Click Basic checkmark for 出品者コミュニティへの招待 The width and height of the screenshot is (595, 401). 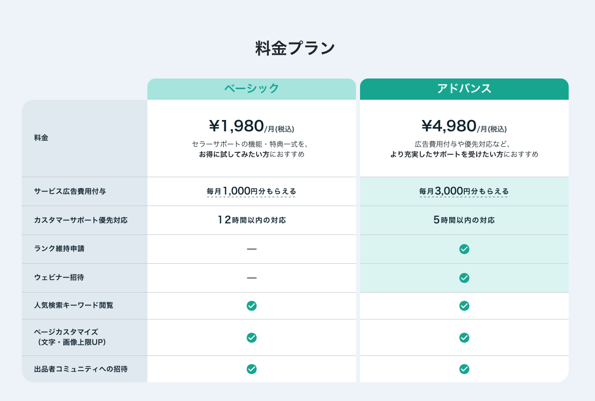click(252, 369)
